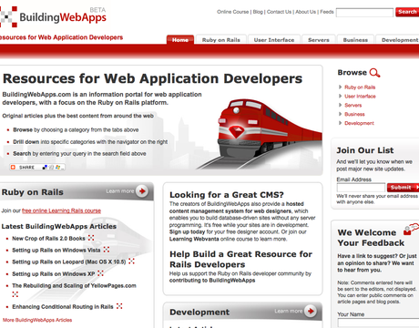Screen dimensions: 419x328
Task: Open the Ruby on Rails tab
Action: 221,40
